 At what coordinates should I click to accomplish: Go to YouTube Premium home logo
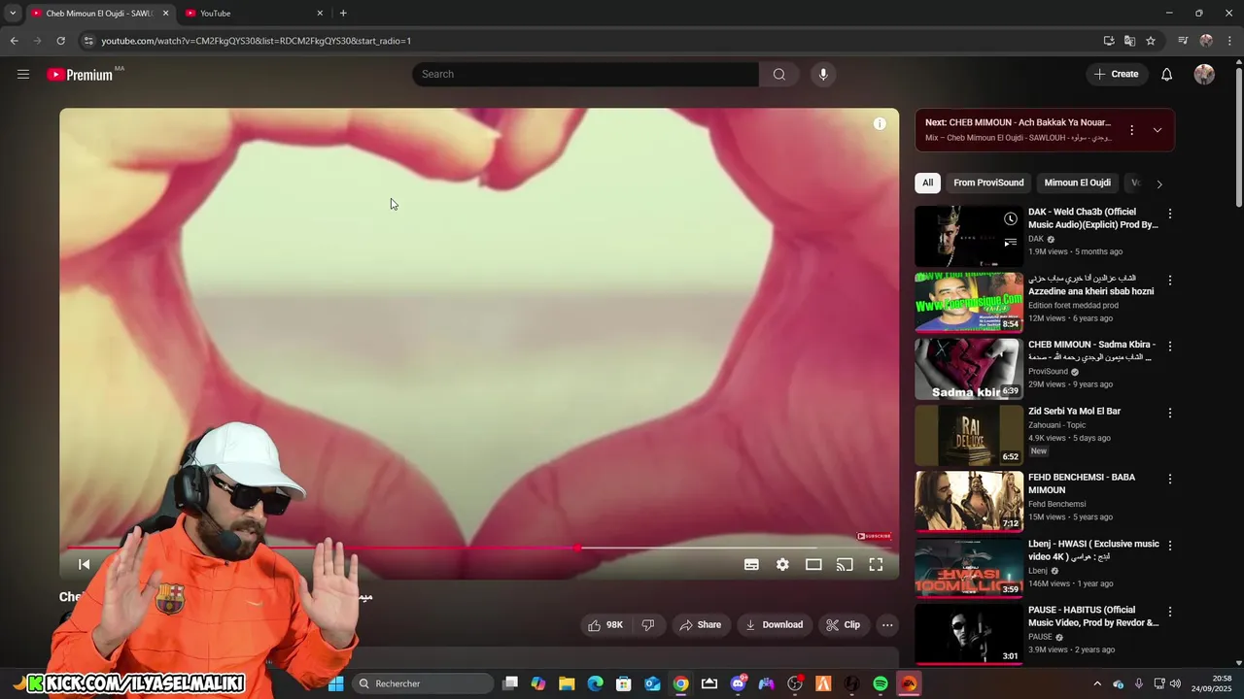(80, 75)
